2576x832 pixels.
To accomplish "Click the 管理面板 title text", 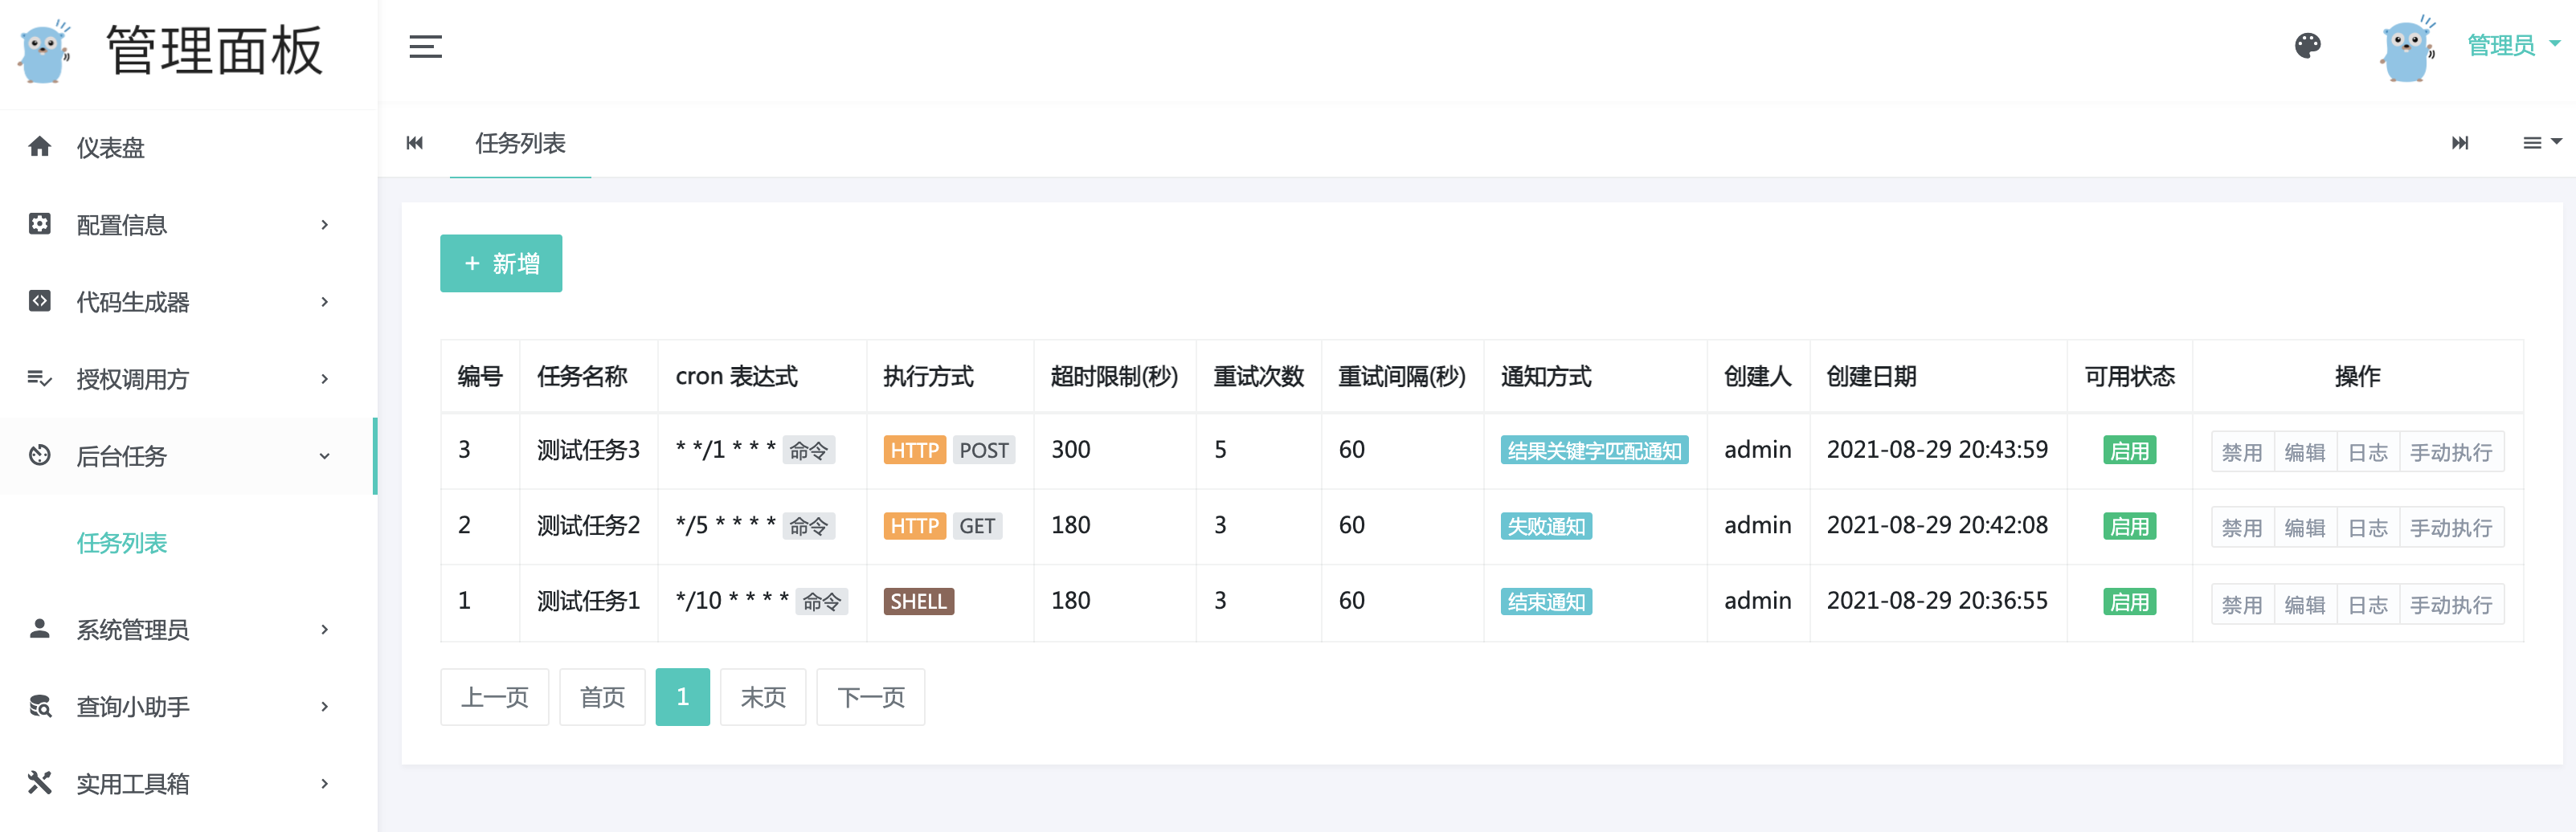I will pos(214,50).
